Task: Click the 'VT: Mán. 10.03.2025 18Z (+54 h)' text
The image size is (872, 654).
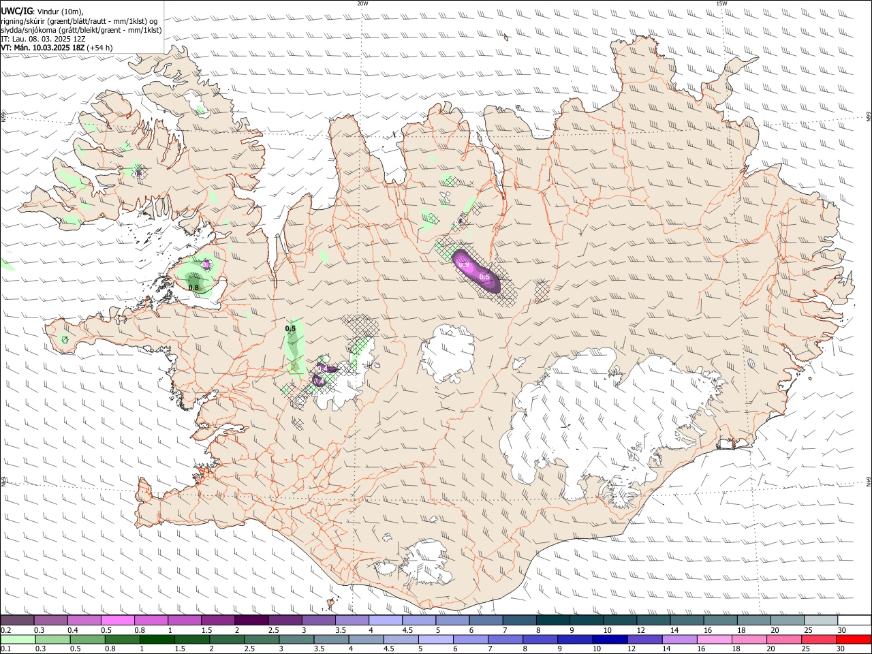Action: [x=57, y=48]
